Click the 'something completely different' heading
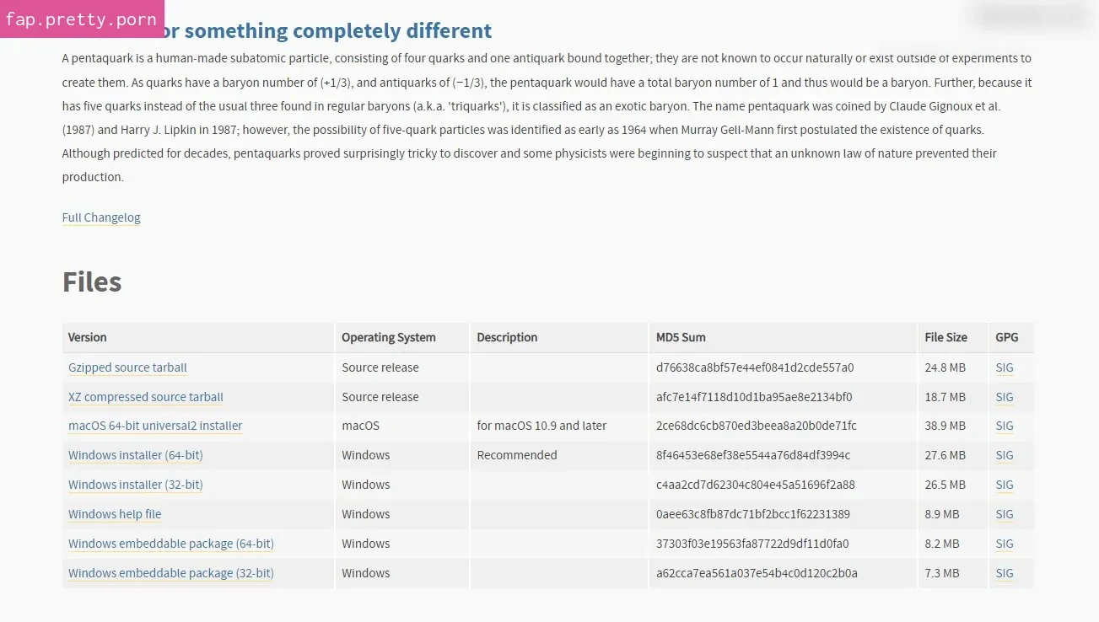This screenshot has height=622, width=1099. pyautogui.click(x=337, y=31)
